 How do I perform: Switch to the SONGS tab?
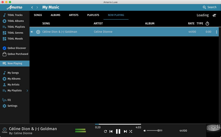(38, 15)
